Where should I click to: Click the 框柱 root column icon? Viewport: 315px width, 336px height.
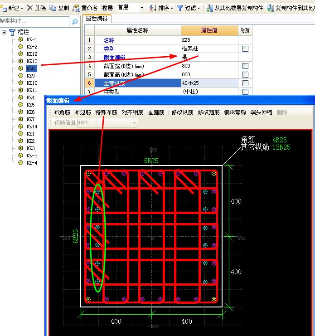[12, 32]
